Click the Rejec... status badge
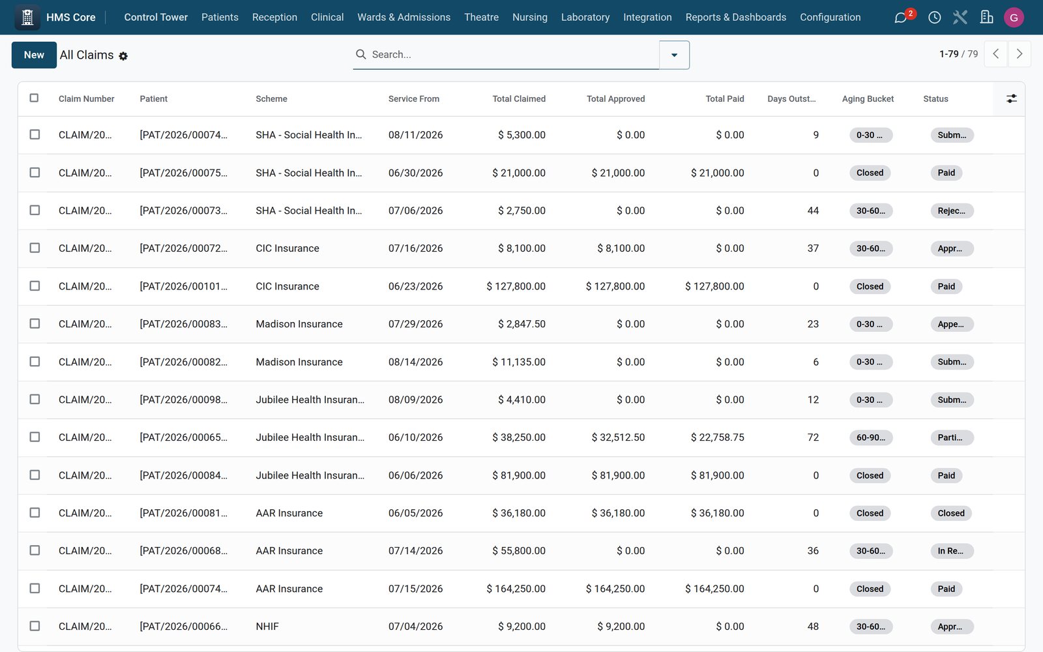Viewport: 1043px width, 652px height. pos(952,211)
